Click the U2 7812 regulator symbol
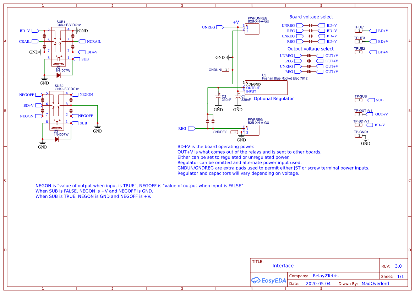 pos(266,87)
